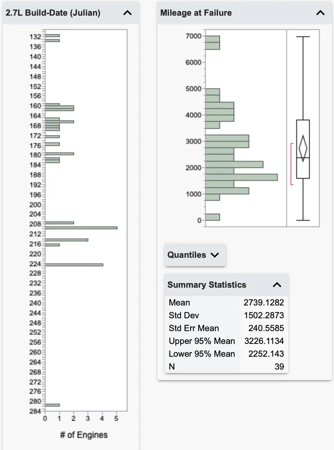Select the build-date 209 bar with 5 engines

pos(81,227)
